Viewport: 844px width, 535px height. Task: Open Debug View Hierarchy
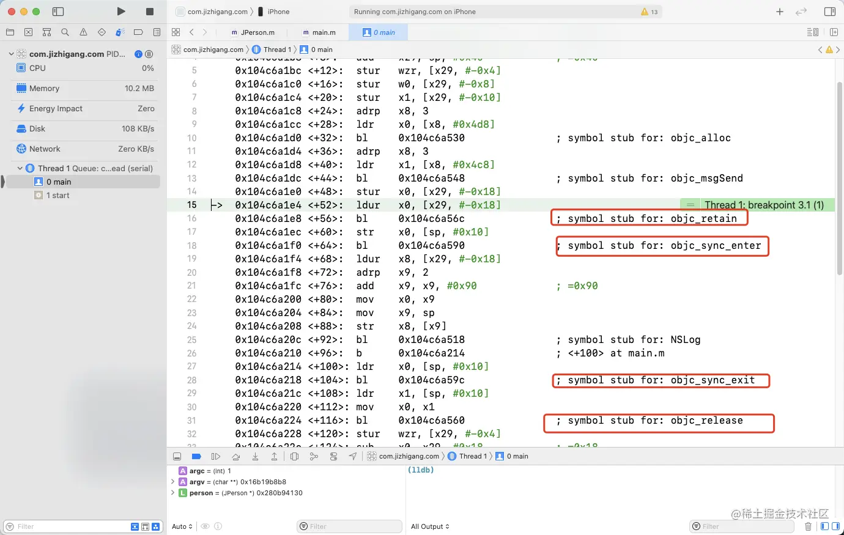tap(294, 456)
